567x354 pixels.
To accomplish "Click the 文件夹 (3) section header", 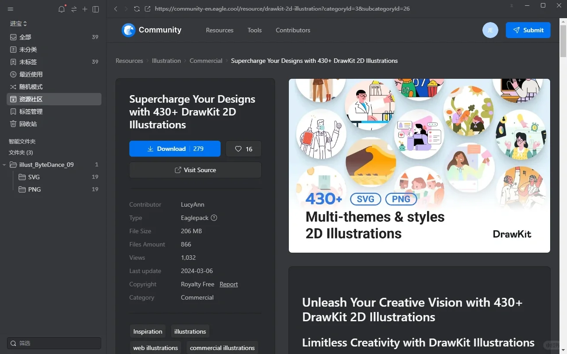I will click(21, 153).
